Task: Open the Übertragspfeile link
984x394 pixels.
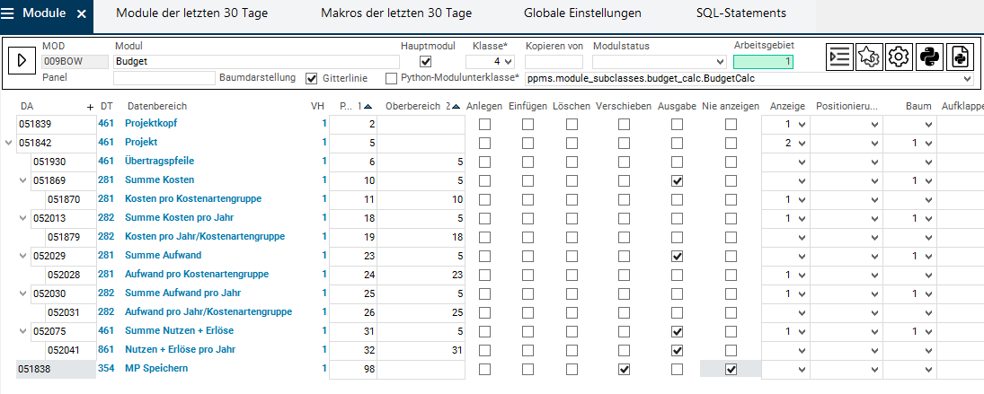Action: pos(159,161)
